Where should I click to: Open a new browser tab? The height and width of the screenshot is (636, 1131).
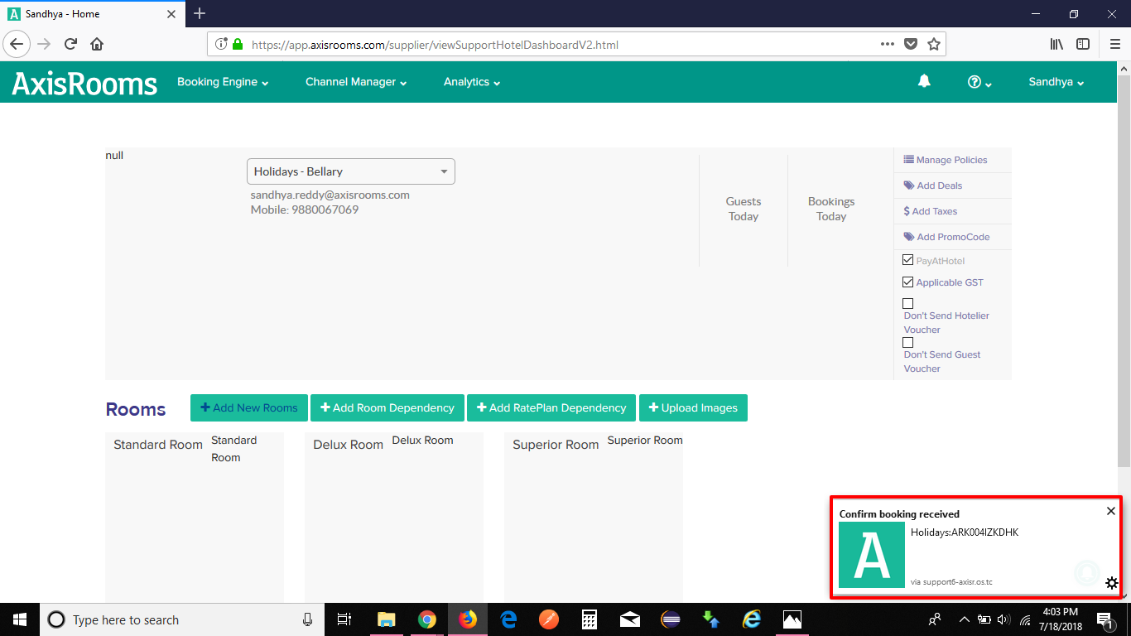pyautogui.click(x=200, y=13)
